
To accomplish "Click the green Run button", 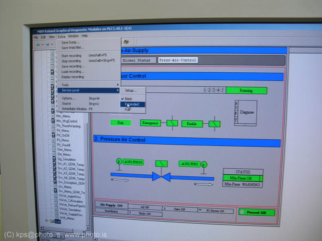I will (120, 123).
